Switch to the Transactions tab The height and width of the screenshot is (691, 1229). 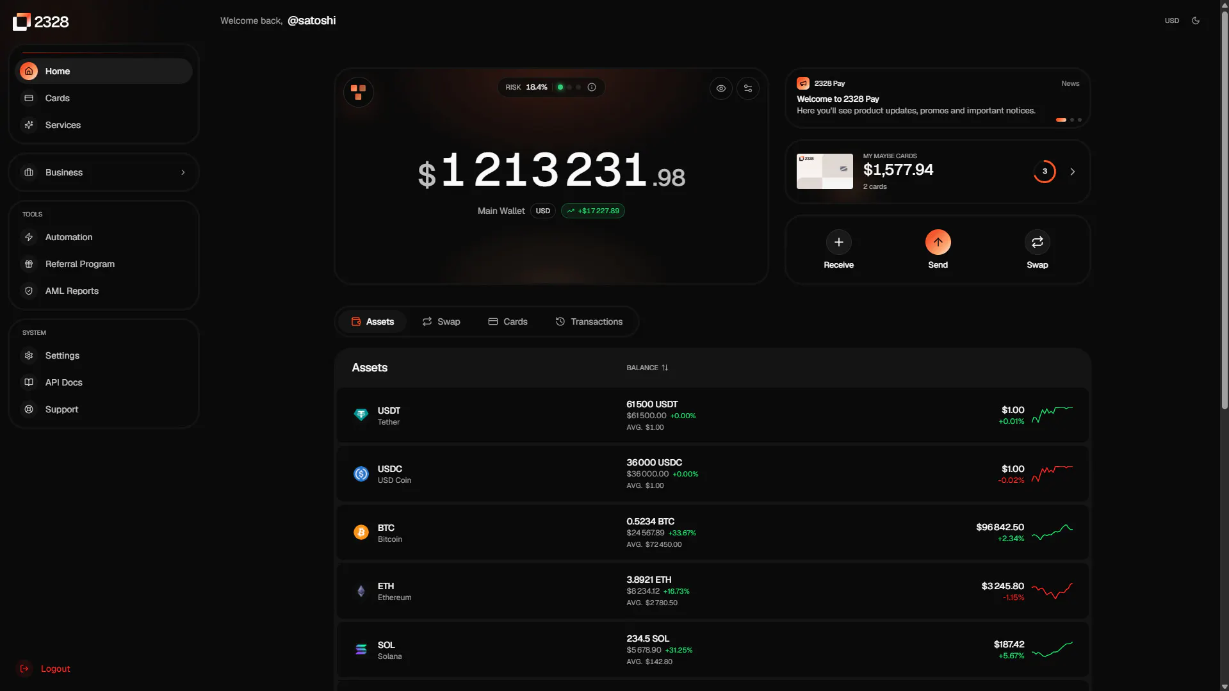pos(589,321)
